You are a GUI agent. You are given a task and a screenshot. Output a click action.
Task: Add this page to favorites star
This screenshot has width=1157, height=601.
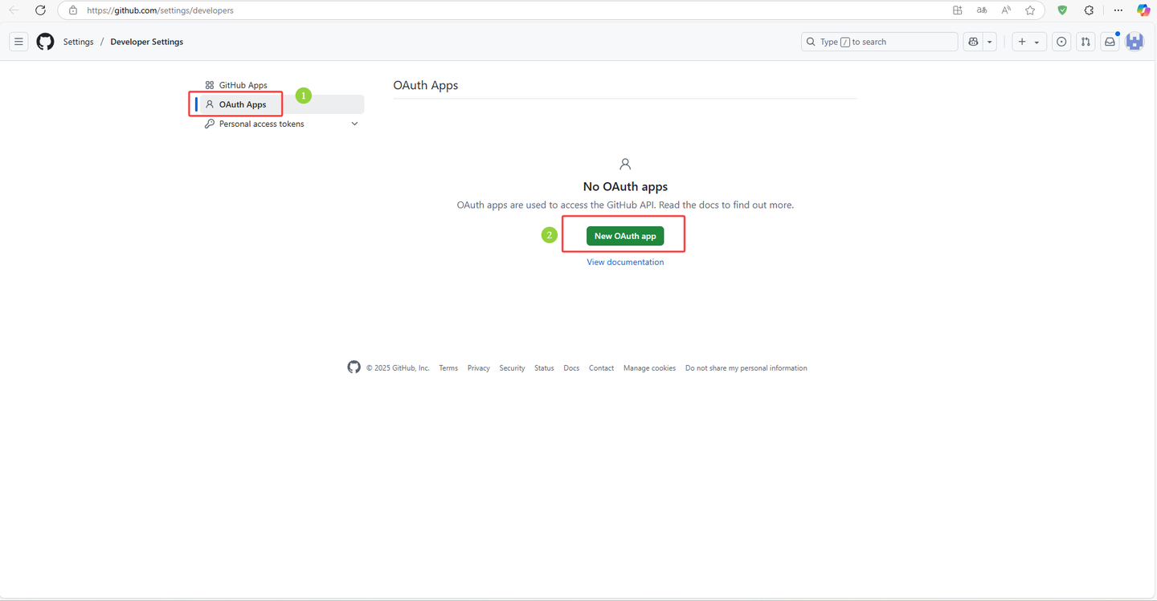tap(1030, 10)
